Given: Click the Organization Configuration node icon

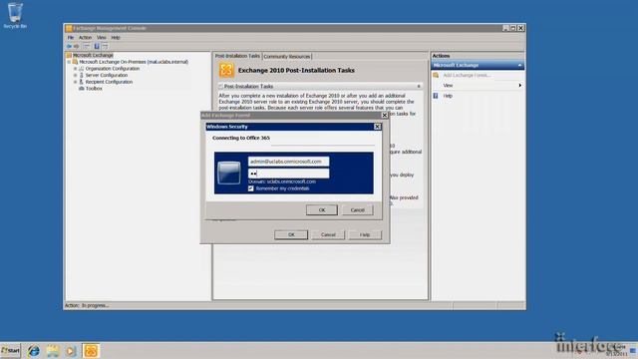Looking at the screenshot, I should point(82,69).
